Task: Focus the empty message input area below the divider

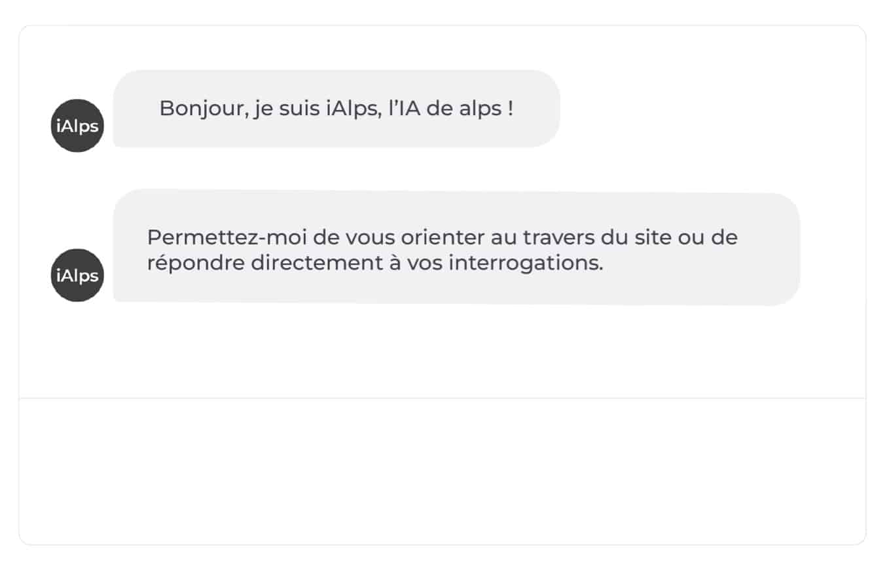Action: coord(443,470)
